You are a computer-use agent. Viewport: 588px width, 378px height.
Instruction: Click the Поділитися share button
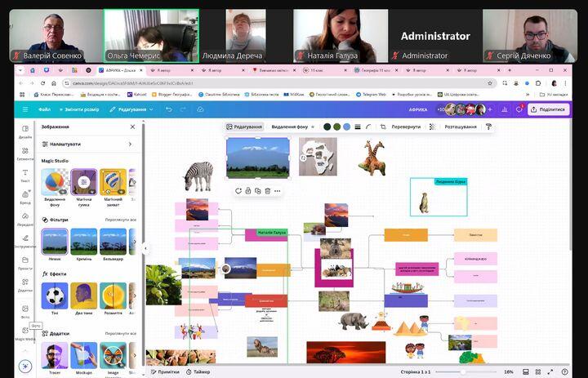pos(548,109)
